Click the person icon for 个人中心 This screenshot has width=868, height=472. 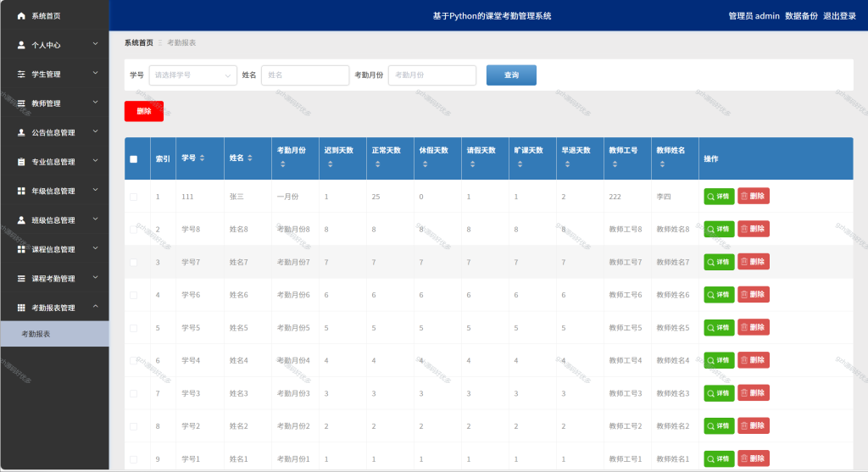tap(21, 45)
